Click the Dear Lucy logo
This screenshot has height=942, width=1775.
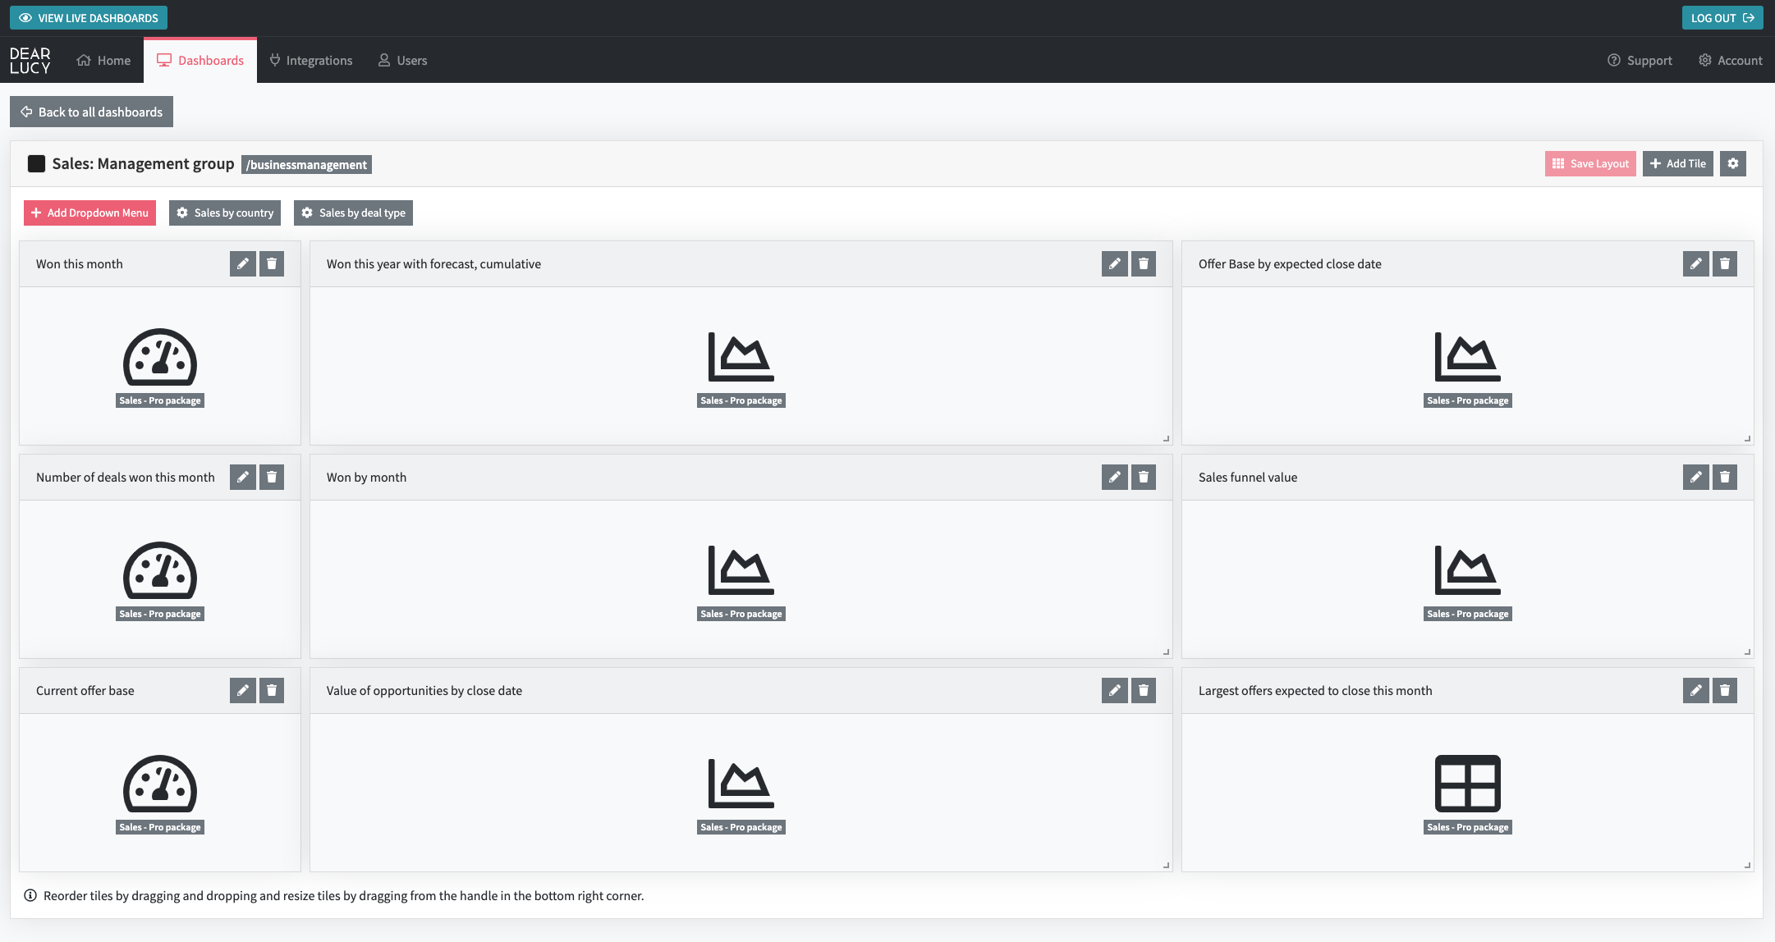(30, 61)
